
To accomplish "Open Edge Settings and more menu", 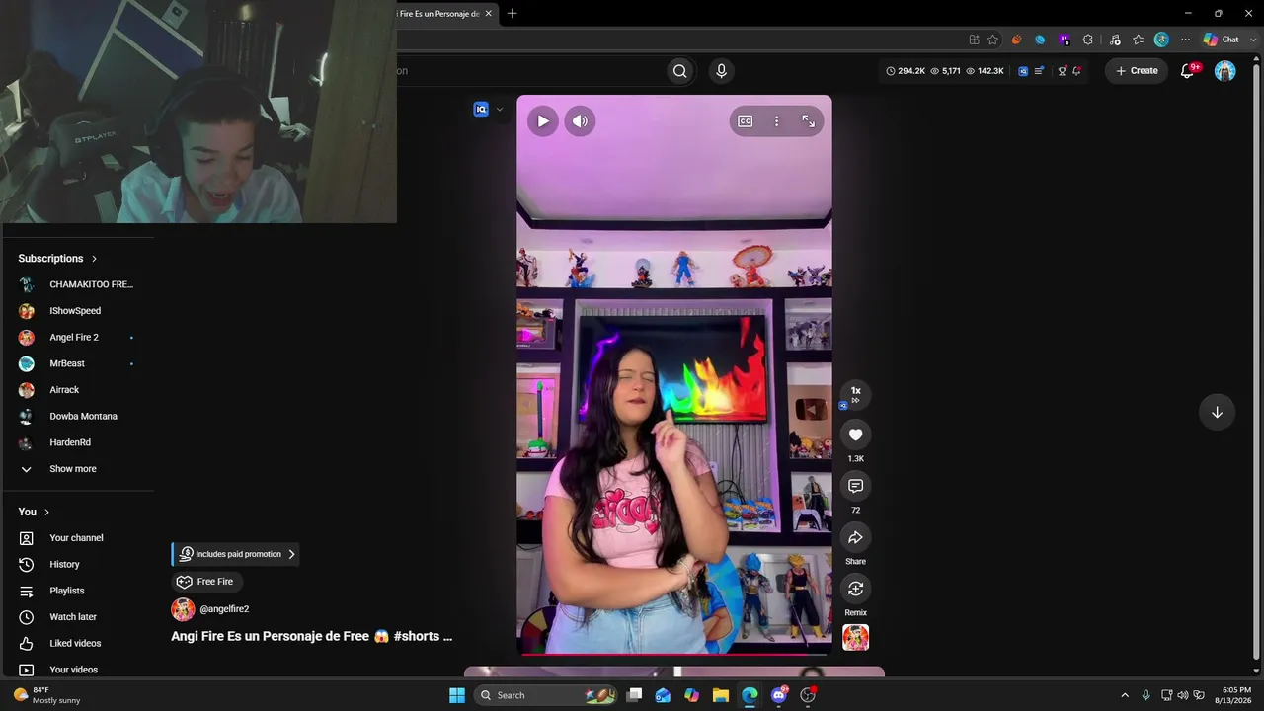I will point(1185,39).
